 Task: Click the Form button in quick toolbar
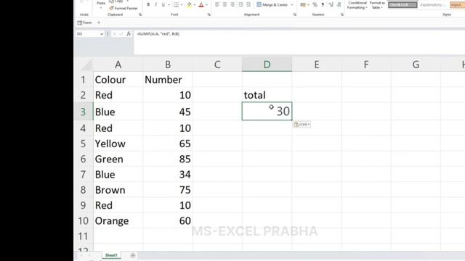[85, 22]
